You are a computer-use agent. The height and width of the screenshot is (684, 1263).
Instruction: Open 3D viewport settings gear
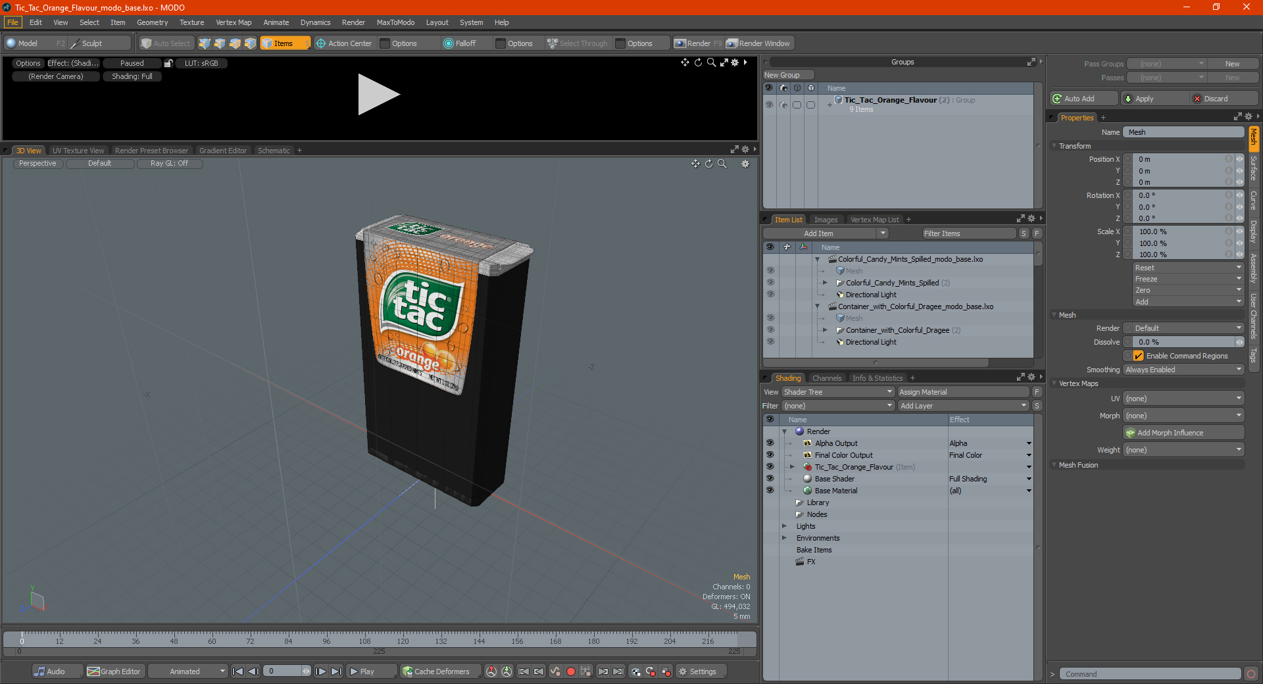point(745,164)
